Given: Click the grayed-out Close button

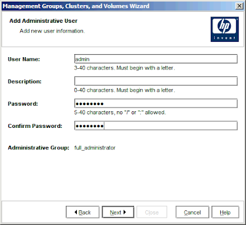Looking at the screenshot, I should tap(152, 212).
